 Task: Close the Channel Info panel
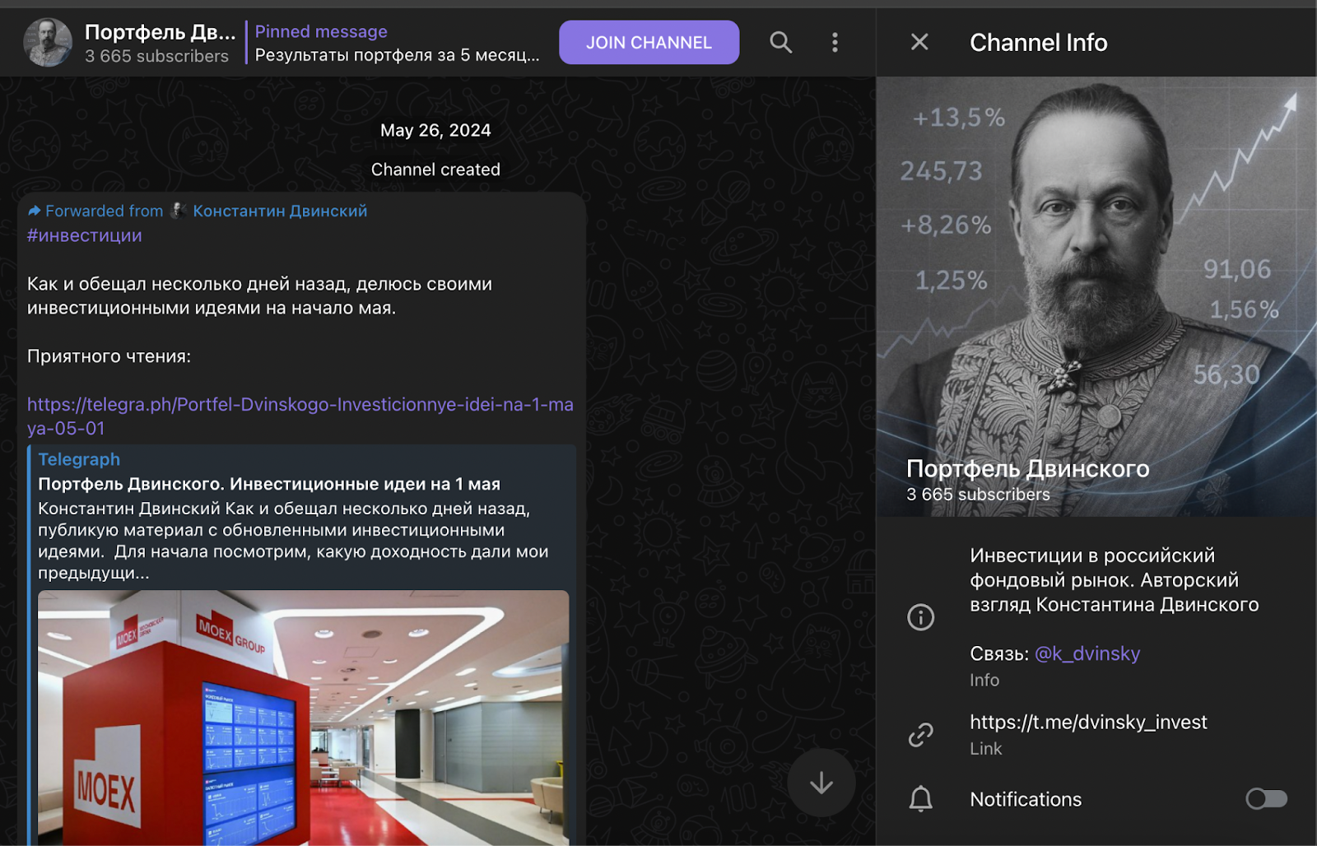919,42
